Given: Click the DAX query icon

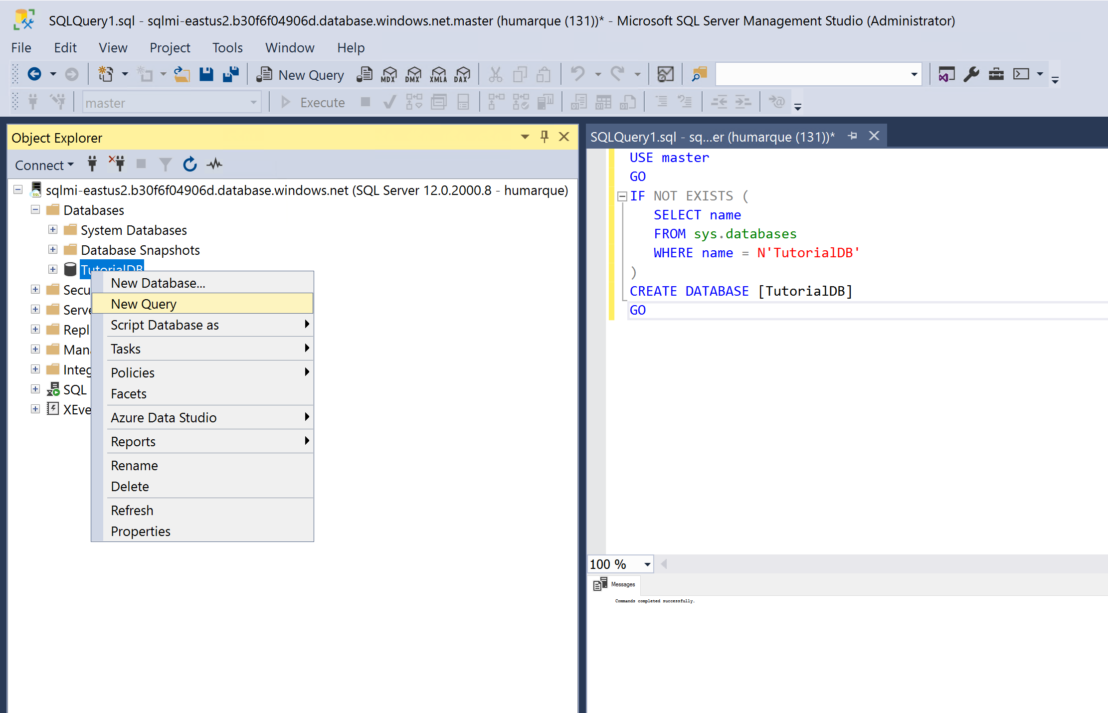Looking at the screenshot, I should (463, 74).
